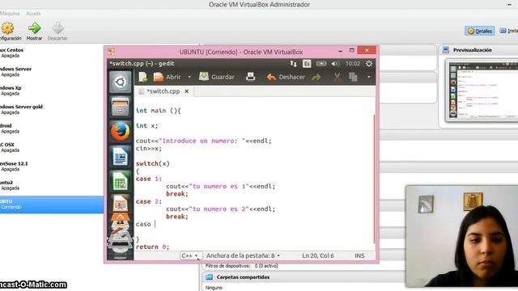
Task: Click the 'return 0;' code line
Action: [x=152, y=247]
